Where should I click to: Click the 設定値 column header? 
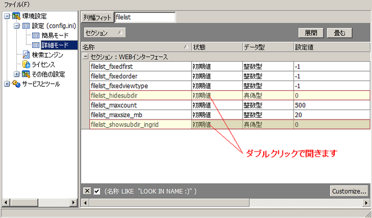coord(331,47)
